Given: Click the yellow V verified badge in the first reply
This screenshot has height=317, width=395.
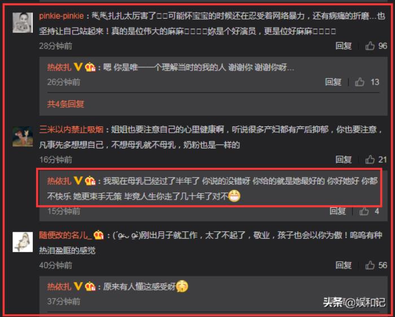Looking at the screenshot, I should pyautogui.click(x=78, y=67).
